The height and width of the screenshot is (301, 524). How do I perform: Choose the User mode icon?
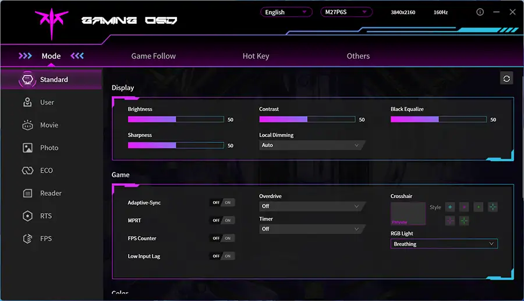[x=27, y=102]
